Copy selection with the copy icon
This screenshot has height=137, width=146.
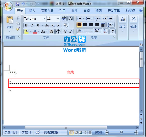[18, 23]
